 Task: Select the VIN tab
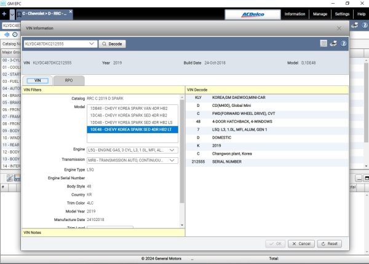(x=38, y=80)
